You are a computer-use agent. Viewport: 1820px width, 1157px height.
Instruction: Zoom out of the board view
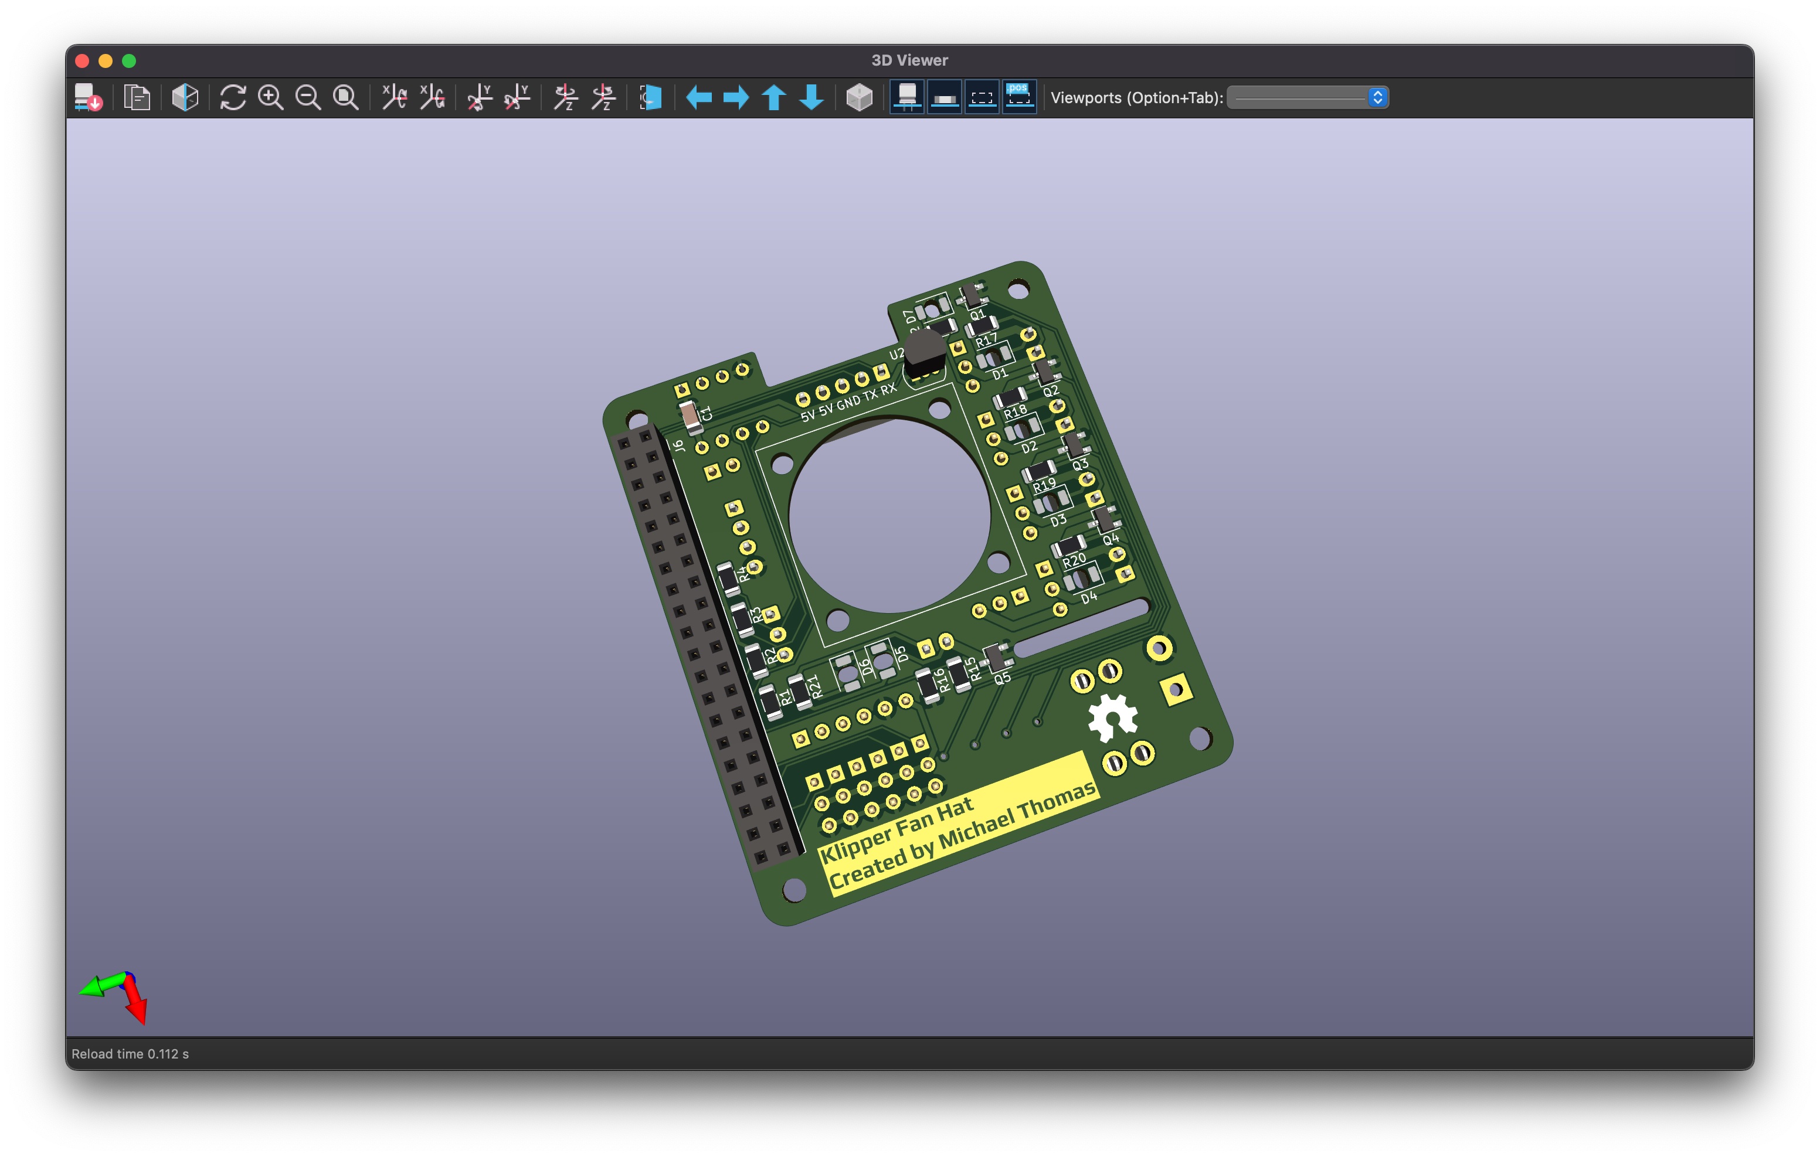click(308, 97)
